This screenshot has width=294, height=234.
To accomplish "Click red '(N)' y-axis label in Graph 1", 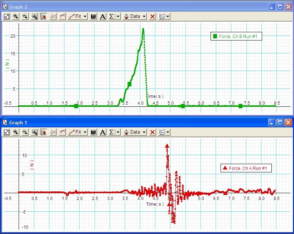I will (32, 165).
